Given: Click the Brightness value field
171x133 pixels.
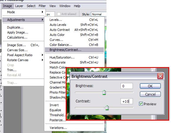Looking at the screenshot, I should coord(127,86).
